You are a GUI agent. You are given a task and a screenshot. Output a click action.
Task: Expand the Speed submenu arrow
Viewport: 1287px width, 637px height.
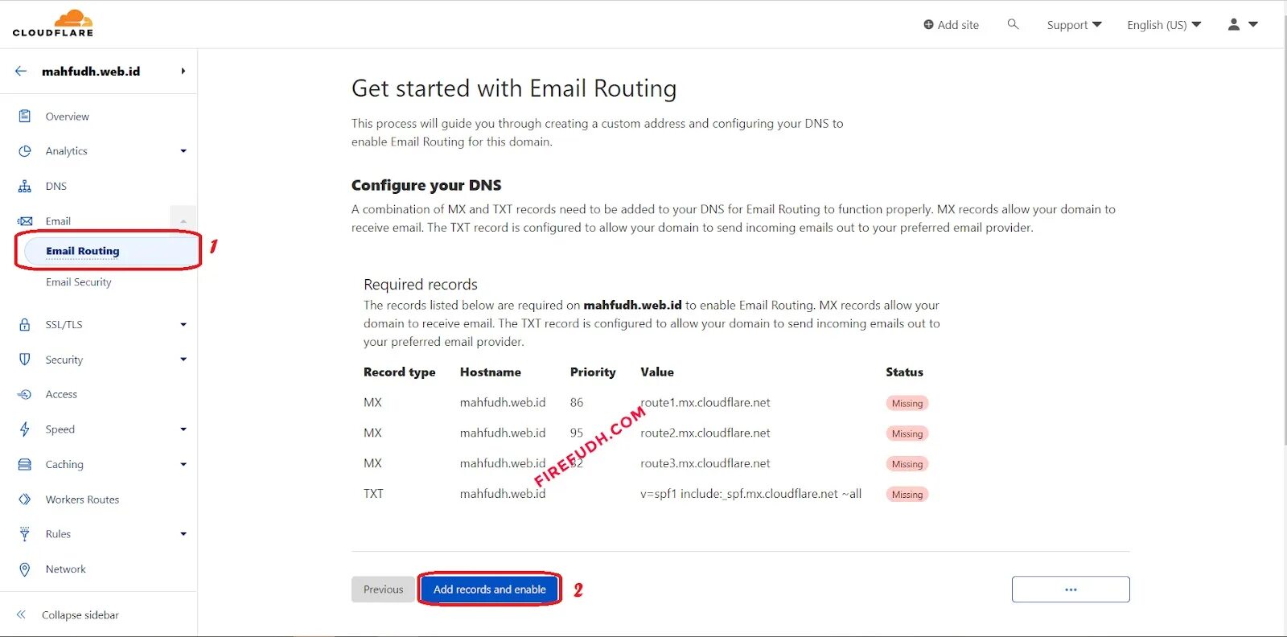(183, 429)
